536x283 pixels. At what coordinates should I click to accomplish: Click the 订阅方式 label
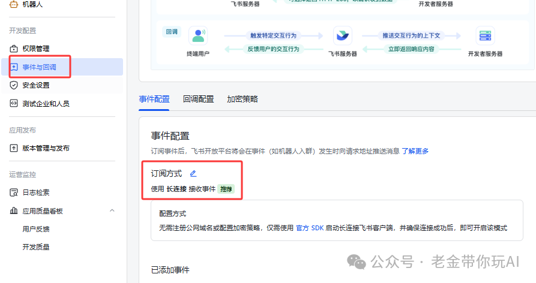pos(166,173)
